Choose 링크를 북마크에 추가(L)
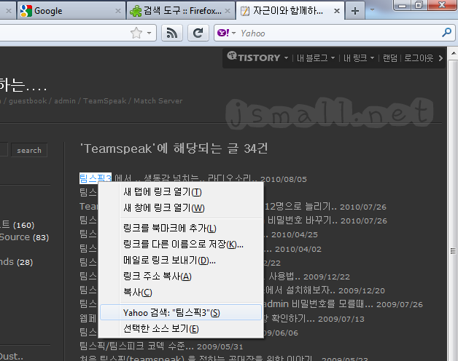Image resolution: width=458 pixels, height=361 pixels. 181,228
